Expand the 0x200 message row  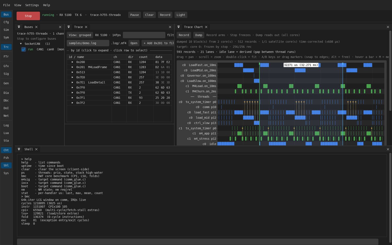72,62
